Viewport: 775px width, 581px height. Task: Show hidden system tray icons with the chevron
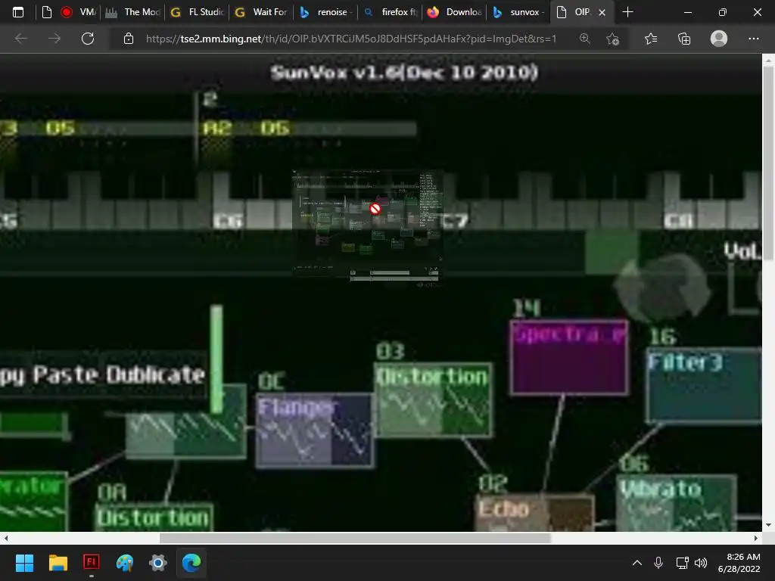point(637,563)
